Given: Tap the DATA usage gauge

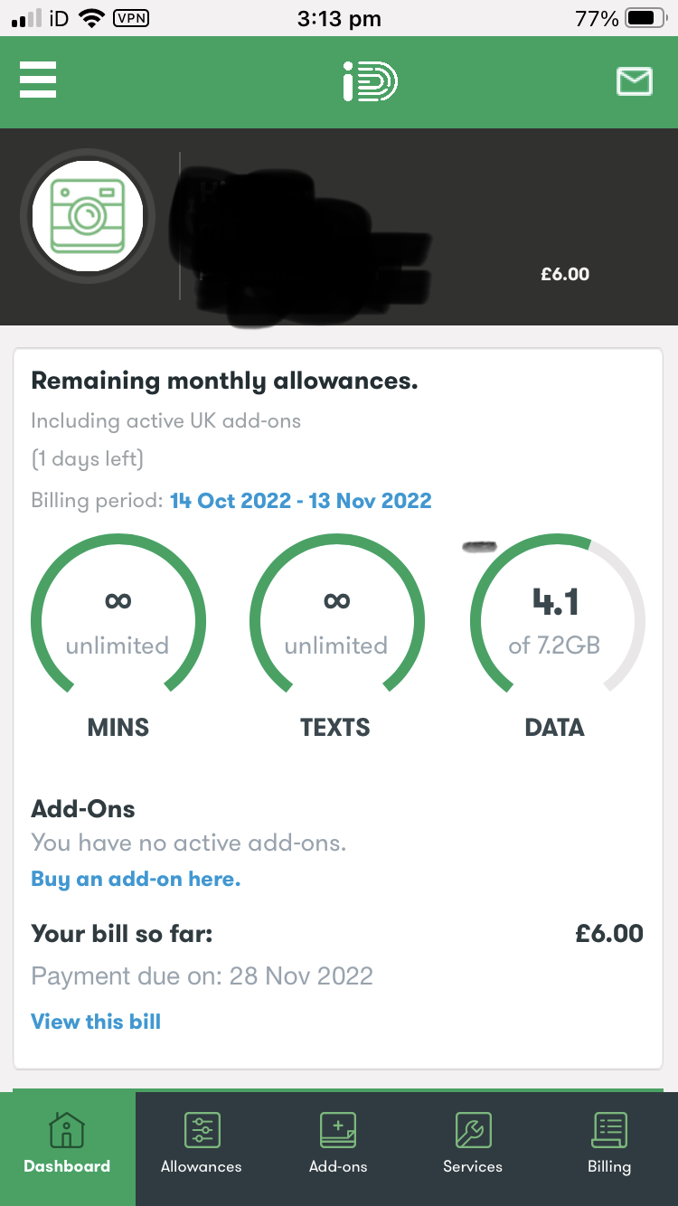Looking at the screenshot, I should (556, 624).
